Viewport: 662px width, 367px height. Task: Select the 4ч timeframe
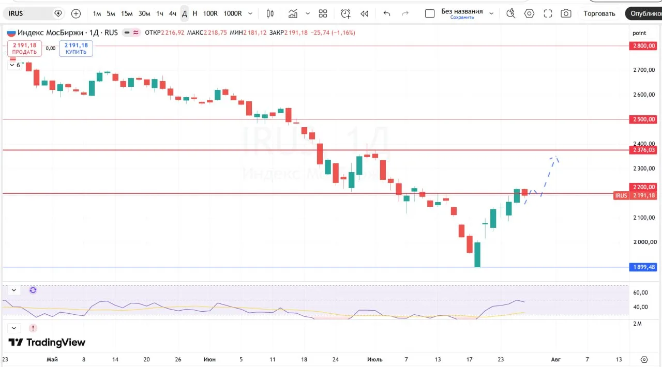click(173, 13)
